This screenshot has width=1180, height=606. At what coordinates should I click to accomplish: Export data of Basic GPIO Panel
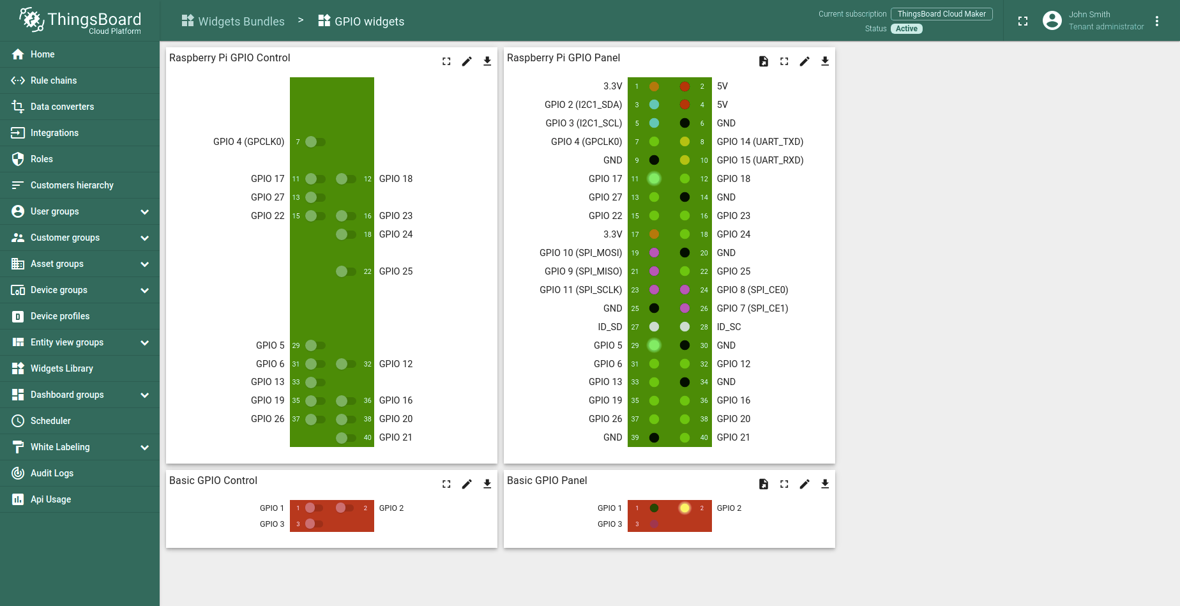[x=764, y=484]
